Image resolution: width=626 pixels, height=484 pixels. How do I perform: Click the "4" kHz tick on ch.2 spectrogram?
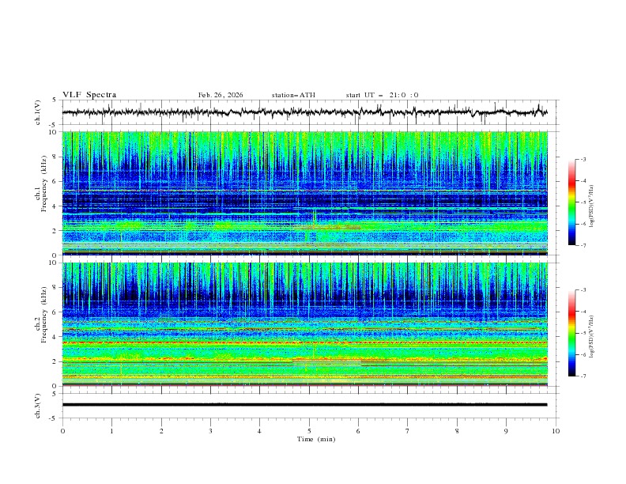[x=55, y=337]
